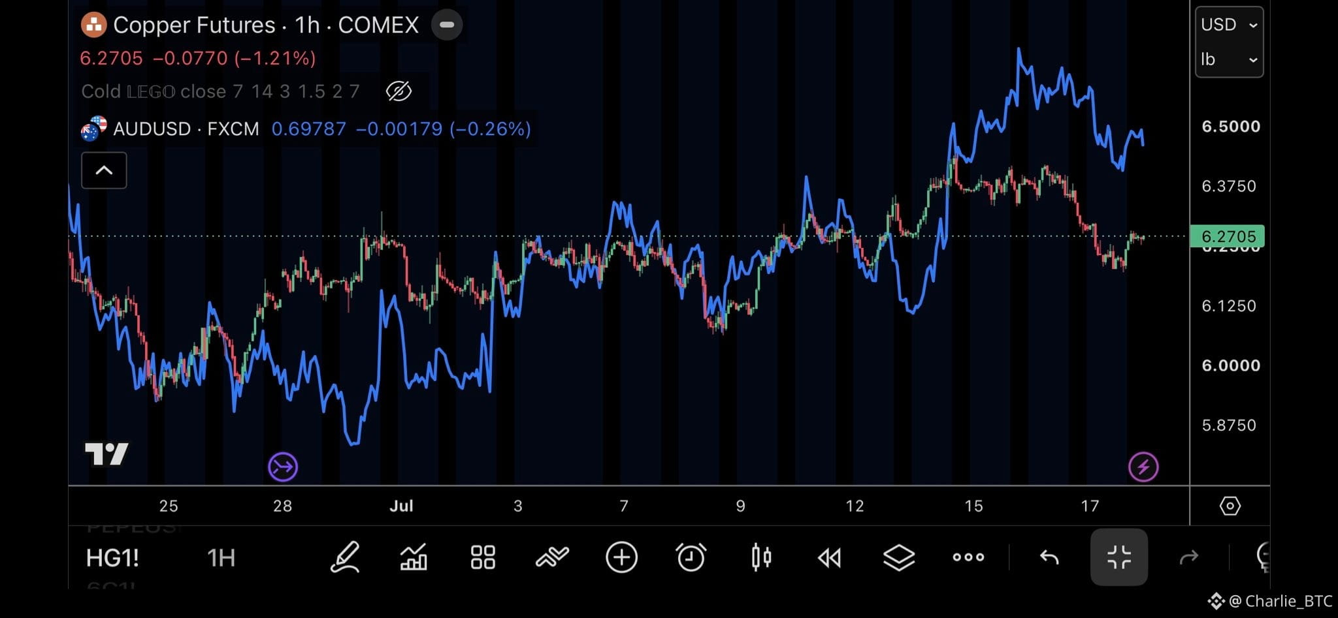This screenshot has height=618, width=1338.
Task: Open the USD currency dropdown
Action: click(x=1229, y=25)
